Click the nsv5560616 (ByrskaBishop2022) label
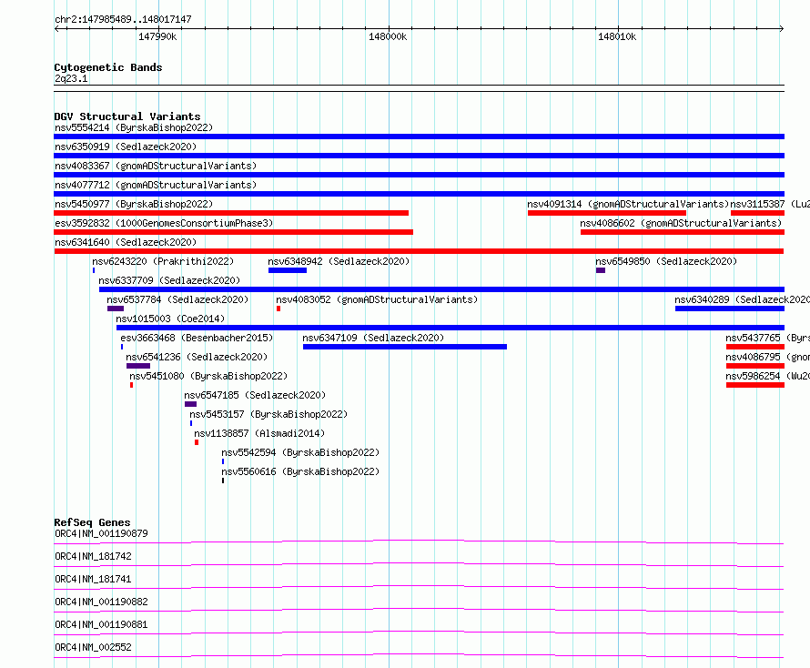Image resolution: width=810 pixels, height=668 pixels. click(300, 471)
